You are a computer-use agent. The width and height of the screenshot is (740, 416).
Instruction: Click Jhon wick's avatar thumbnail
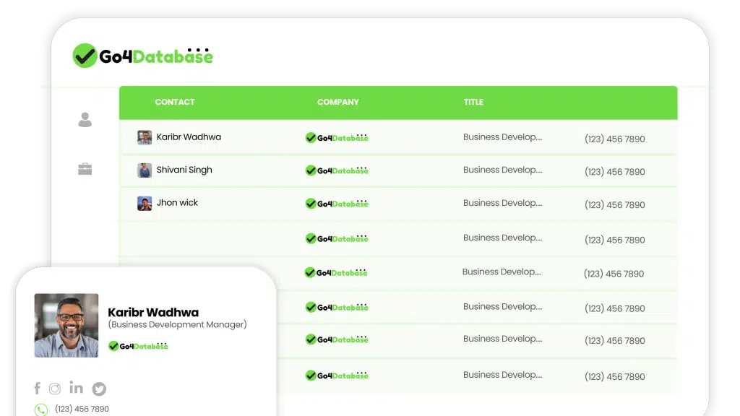(x=145, y=203)
